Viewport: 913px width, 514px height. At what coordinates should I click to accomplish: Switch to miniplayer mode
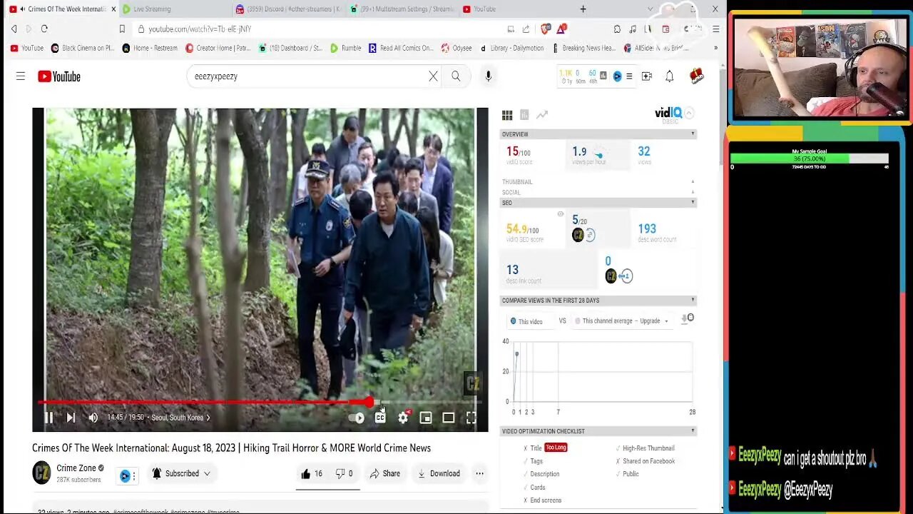pos(426,418)
